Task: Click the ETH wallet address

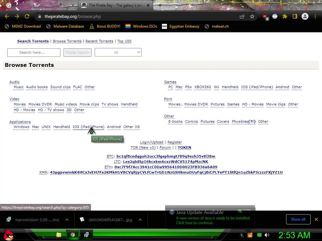Action: click(166, 167)
